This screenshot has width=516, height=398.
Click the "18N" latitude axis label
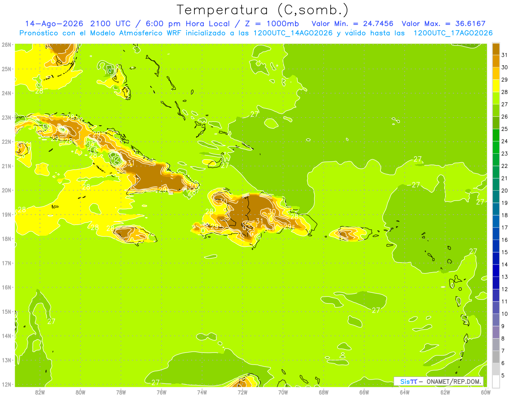tap(7, 239)
